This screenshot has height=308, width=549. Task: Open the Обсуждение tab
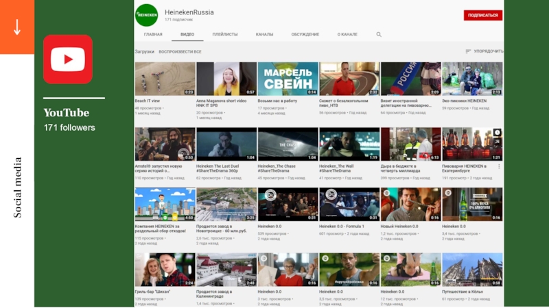tap(305, 34)
